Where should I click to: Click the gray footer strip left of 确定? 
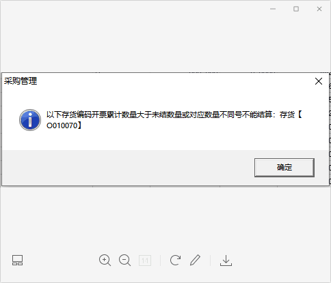(x=128, y=168)
